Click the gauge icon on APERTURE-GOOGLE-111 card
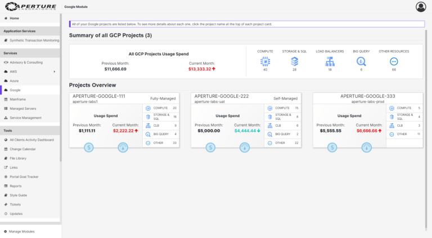This screenshot has width=432, height=238. tap(123, 147)
